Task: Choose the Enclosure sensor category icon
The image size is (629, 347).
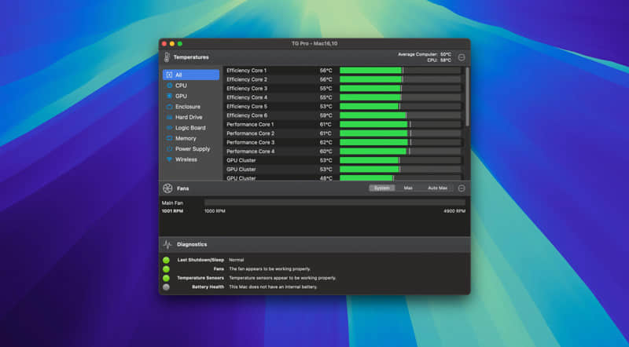Action: coord(169,107)
